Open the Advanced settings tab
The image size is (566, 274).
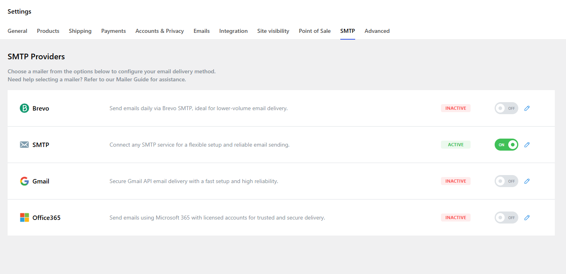(377, 31)
